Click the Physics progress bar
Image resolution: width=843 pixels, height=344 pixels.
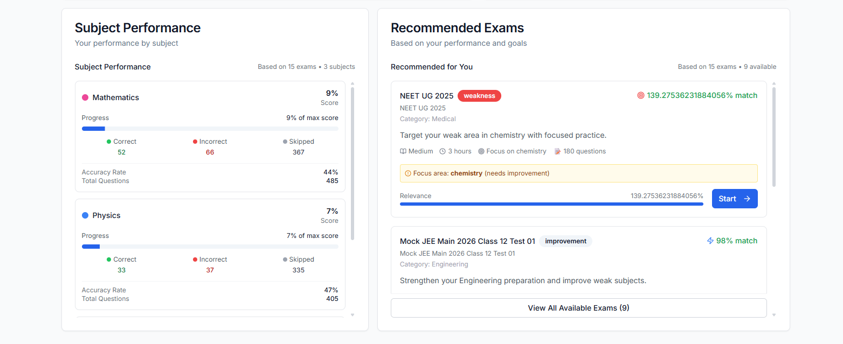(210, 247)
